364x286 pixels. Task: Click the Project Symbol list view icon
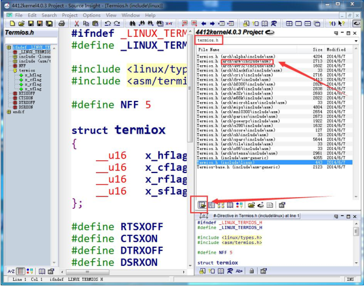pyautogui.click(x=211, y=205)
